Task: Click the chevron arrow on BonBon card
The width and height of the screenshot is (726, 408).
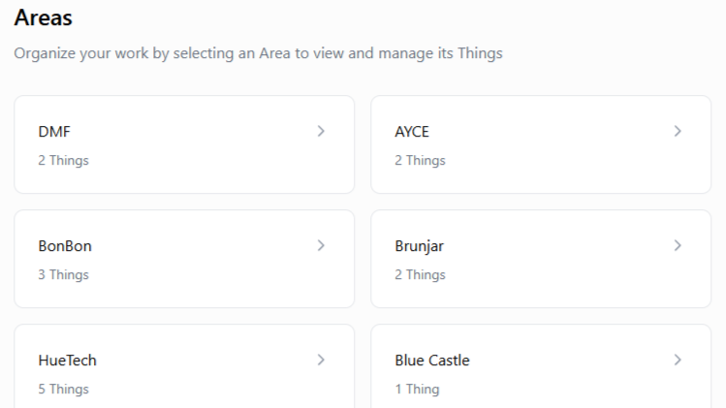Action: click(x=321, y=245)
